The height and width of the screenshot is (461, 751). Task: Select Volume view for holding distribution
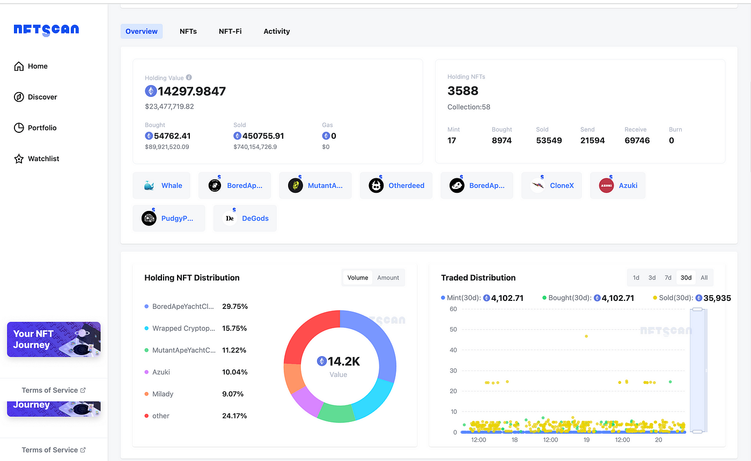tap(358, 277)
